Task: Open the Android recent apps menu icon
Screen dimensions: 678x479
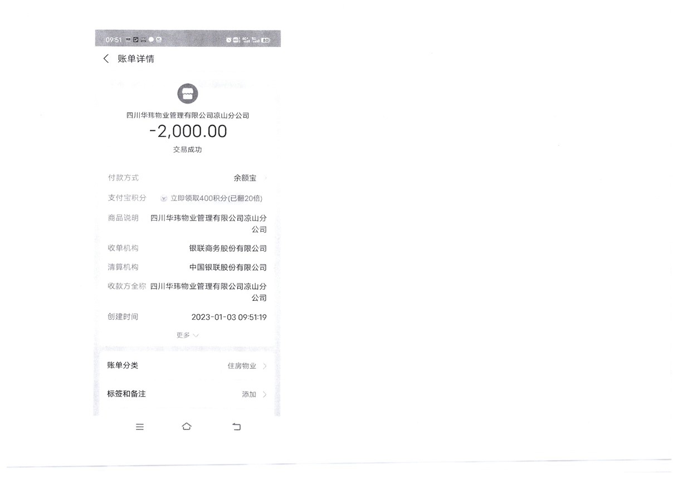Action: click(x=140, y=427)
